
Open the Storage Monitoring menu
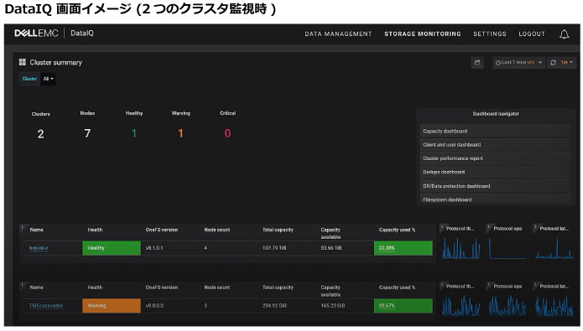pos(423,34)
